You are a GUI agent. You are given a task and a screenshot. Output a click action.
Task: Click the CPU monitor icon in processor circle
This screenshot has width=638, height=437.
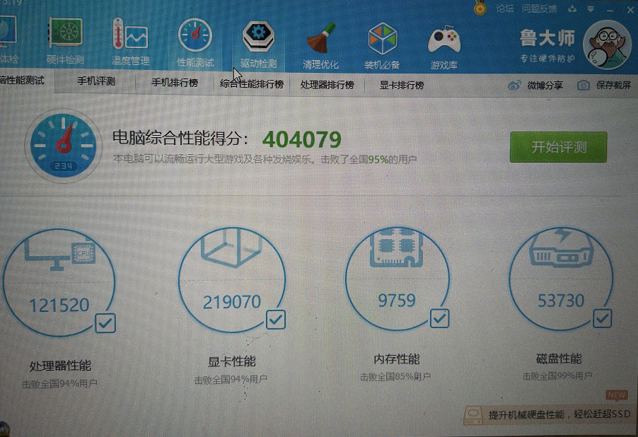[60, 255]
